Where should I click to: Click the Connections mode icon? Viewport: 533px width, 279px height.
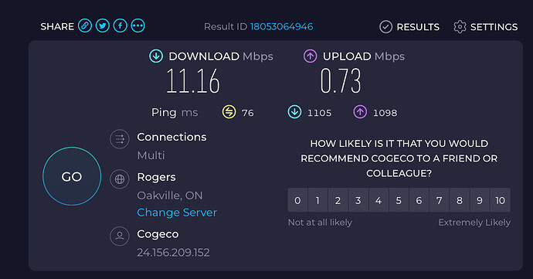point(120,139)
